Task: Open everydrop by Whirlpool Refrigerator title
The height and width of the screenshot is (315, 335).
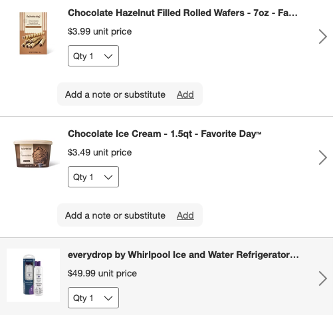Action: click(x=183, y=255)
